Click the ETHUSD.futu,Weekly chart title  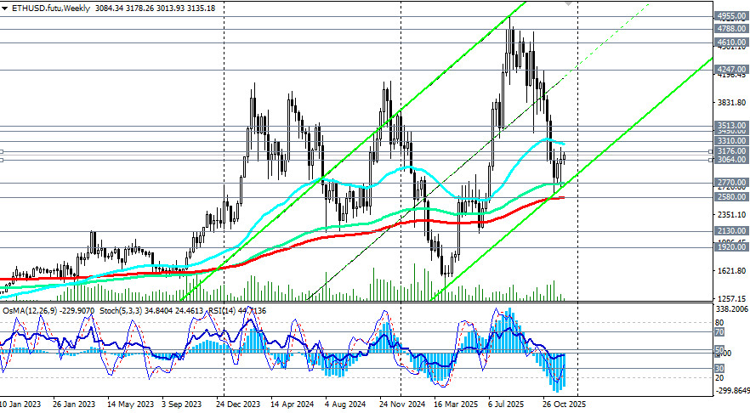coord(51,8)
